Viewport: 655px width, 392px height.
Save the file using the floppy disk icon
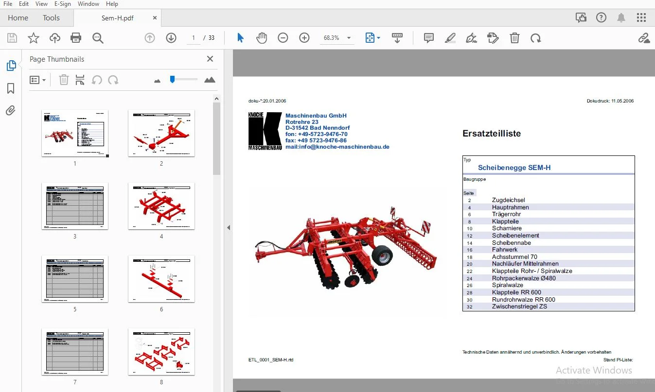(12, 38)
